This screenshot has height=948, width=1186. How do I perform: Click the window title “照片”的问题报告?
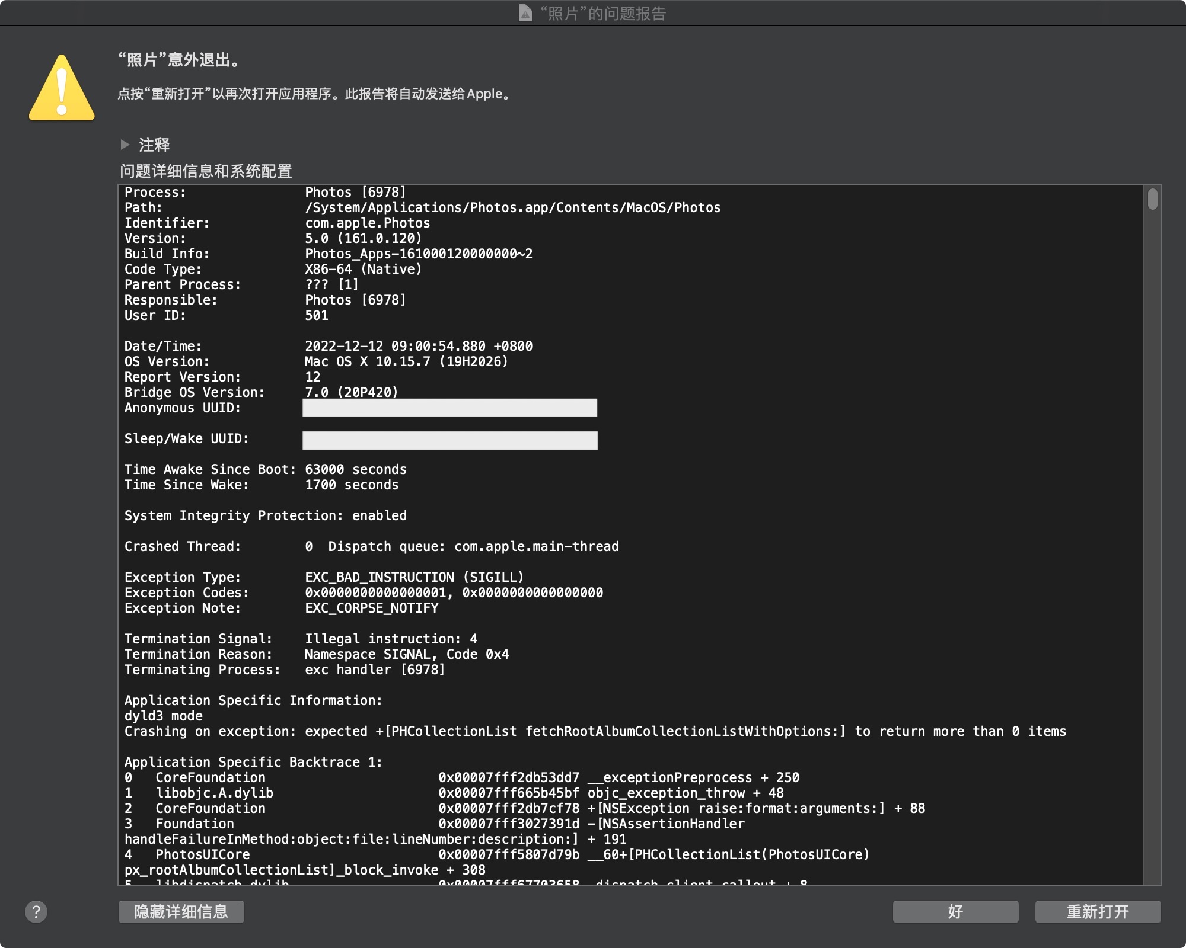[x=602, y=13]
